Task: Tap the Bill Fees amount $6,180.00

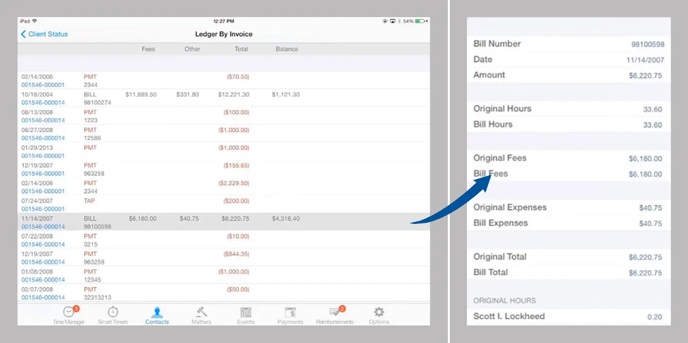Action: click(646, 174)
